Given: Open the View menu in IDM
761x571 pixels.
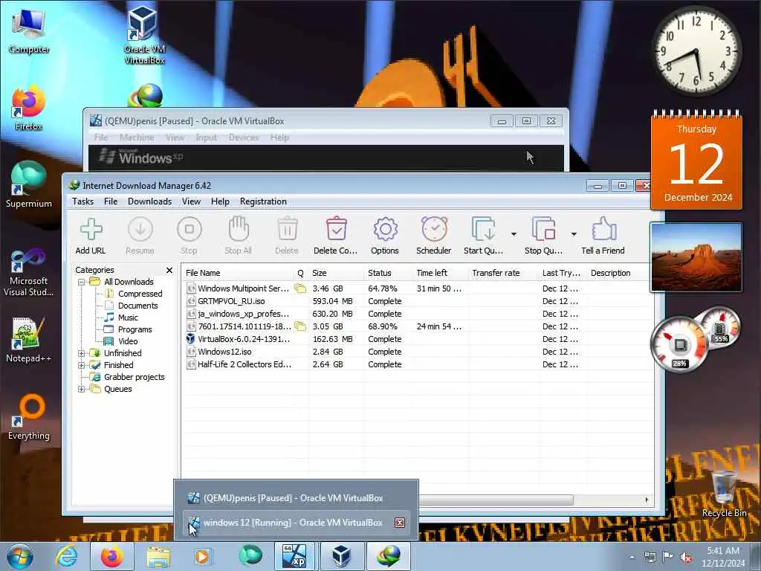Looking at the screenshot, I should (191, 201).
